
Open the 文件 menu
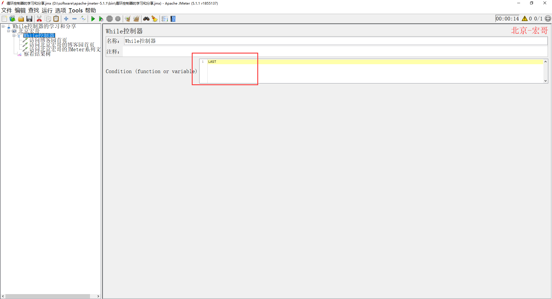pyautogui.click(x=7, y=10)
